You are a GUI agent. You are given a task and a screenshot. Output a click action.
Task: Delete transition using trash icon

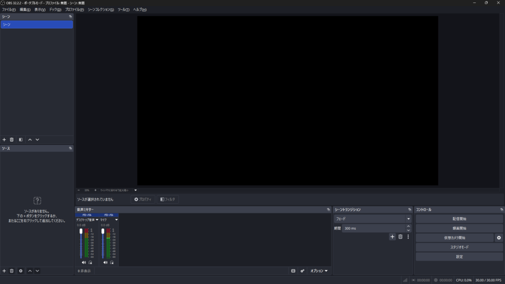(x=400, y=237)
